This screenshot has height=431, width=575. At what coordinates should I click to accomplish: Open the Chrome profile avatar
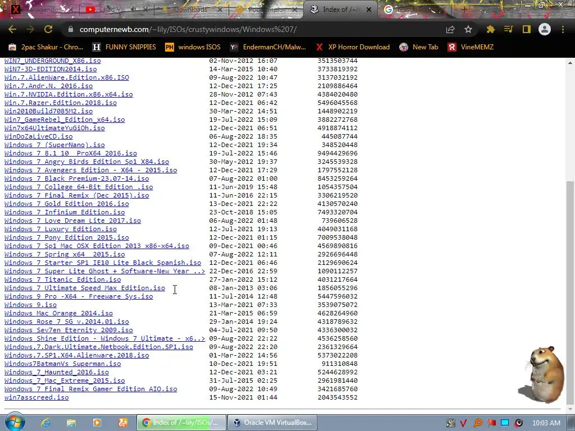tap(545, 29)
